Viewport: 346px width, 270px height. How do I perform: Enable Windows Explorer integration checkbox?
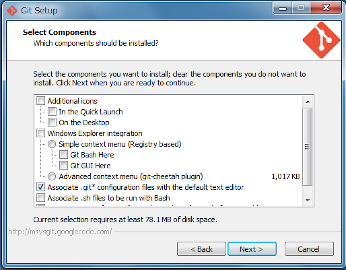[41, 133]
